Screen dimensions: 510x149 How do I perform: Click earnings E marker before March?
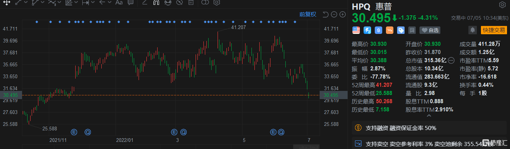click(x=174, y=131)
